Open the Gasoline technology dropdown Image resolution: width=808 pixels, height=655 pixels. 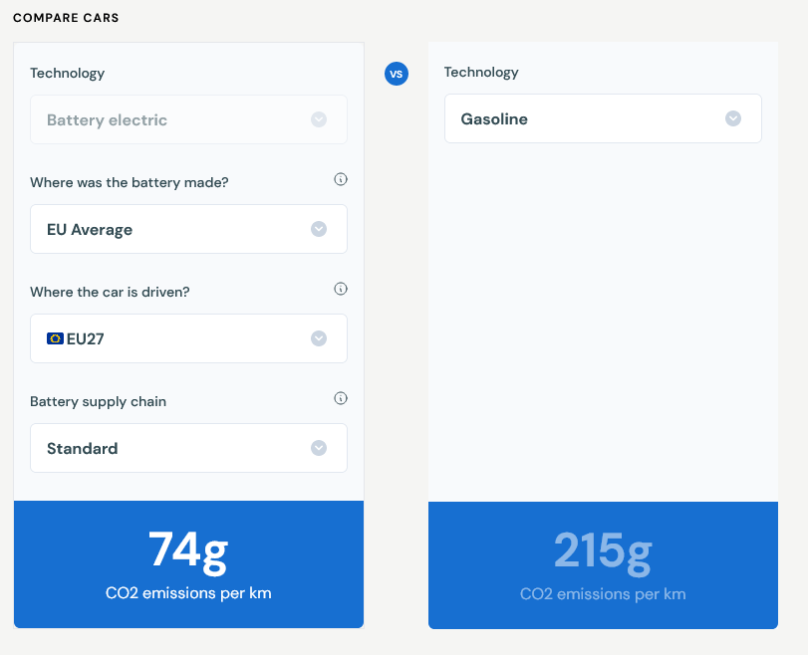pos(603,118)
